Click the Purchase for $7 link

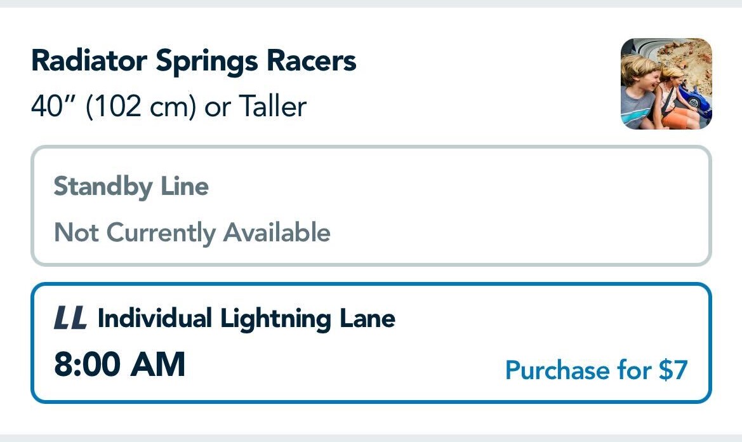596,370
